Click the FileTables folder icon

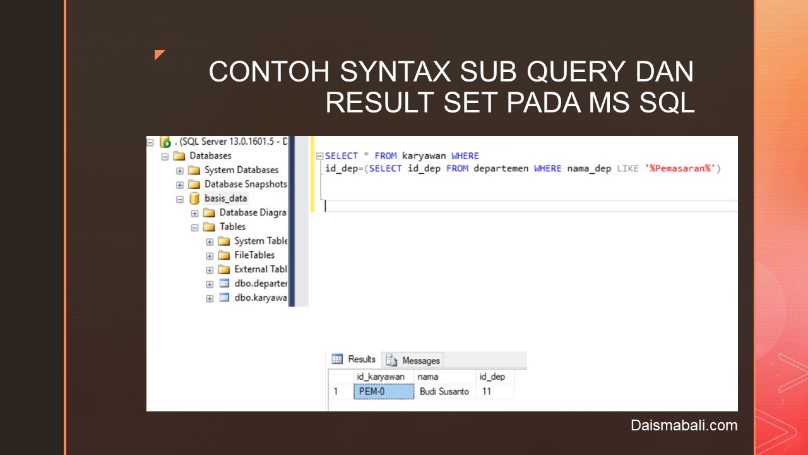tap(224, 255)
